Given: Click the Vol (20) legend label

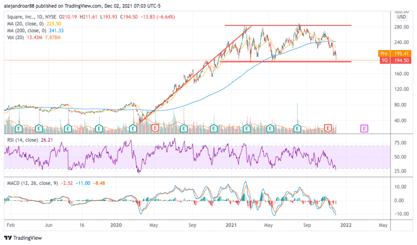Looking at the screenshot, I should (15, 37).
